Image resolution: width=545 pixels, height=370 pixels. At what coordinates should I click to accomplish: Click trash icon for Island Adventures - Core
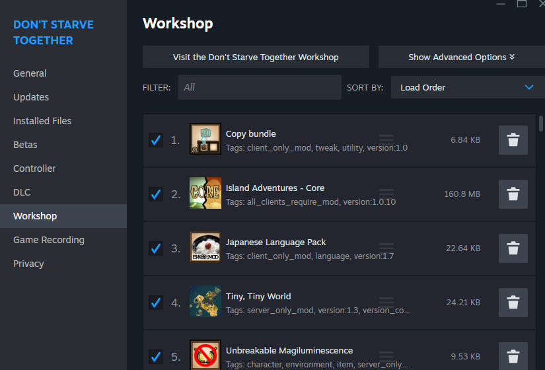tap(513, 194)
